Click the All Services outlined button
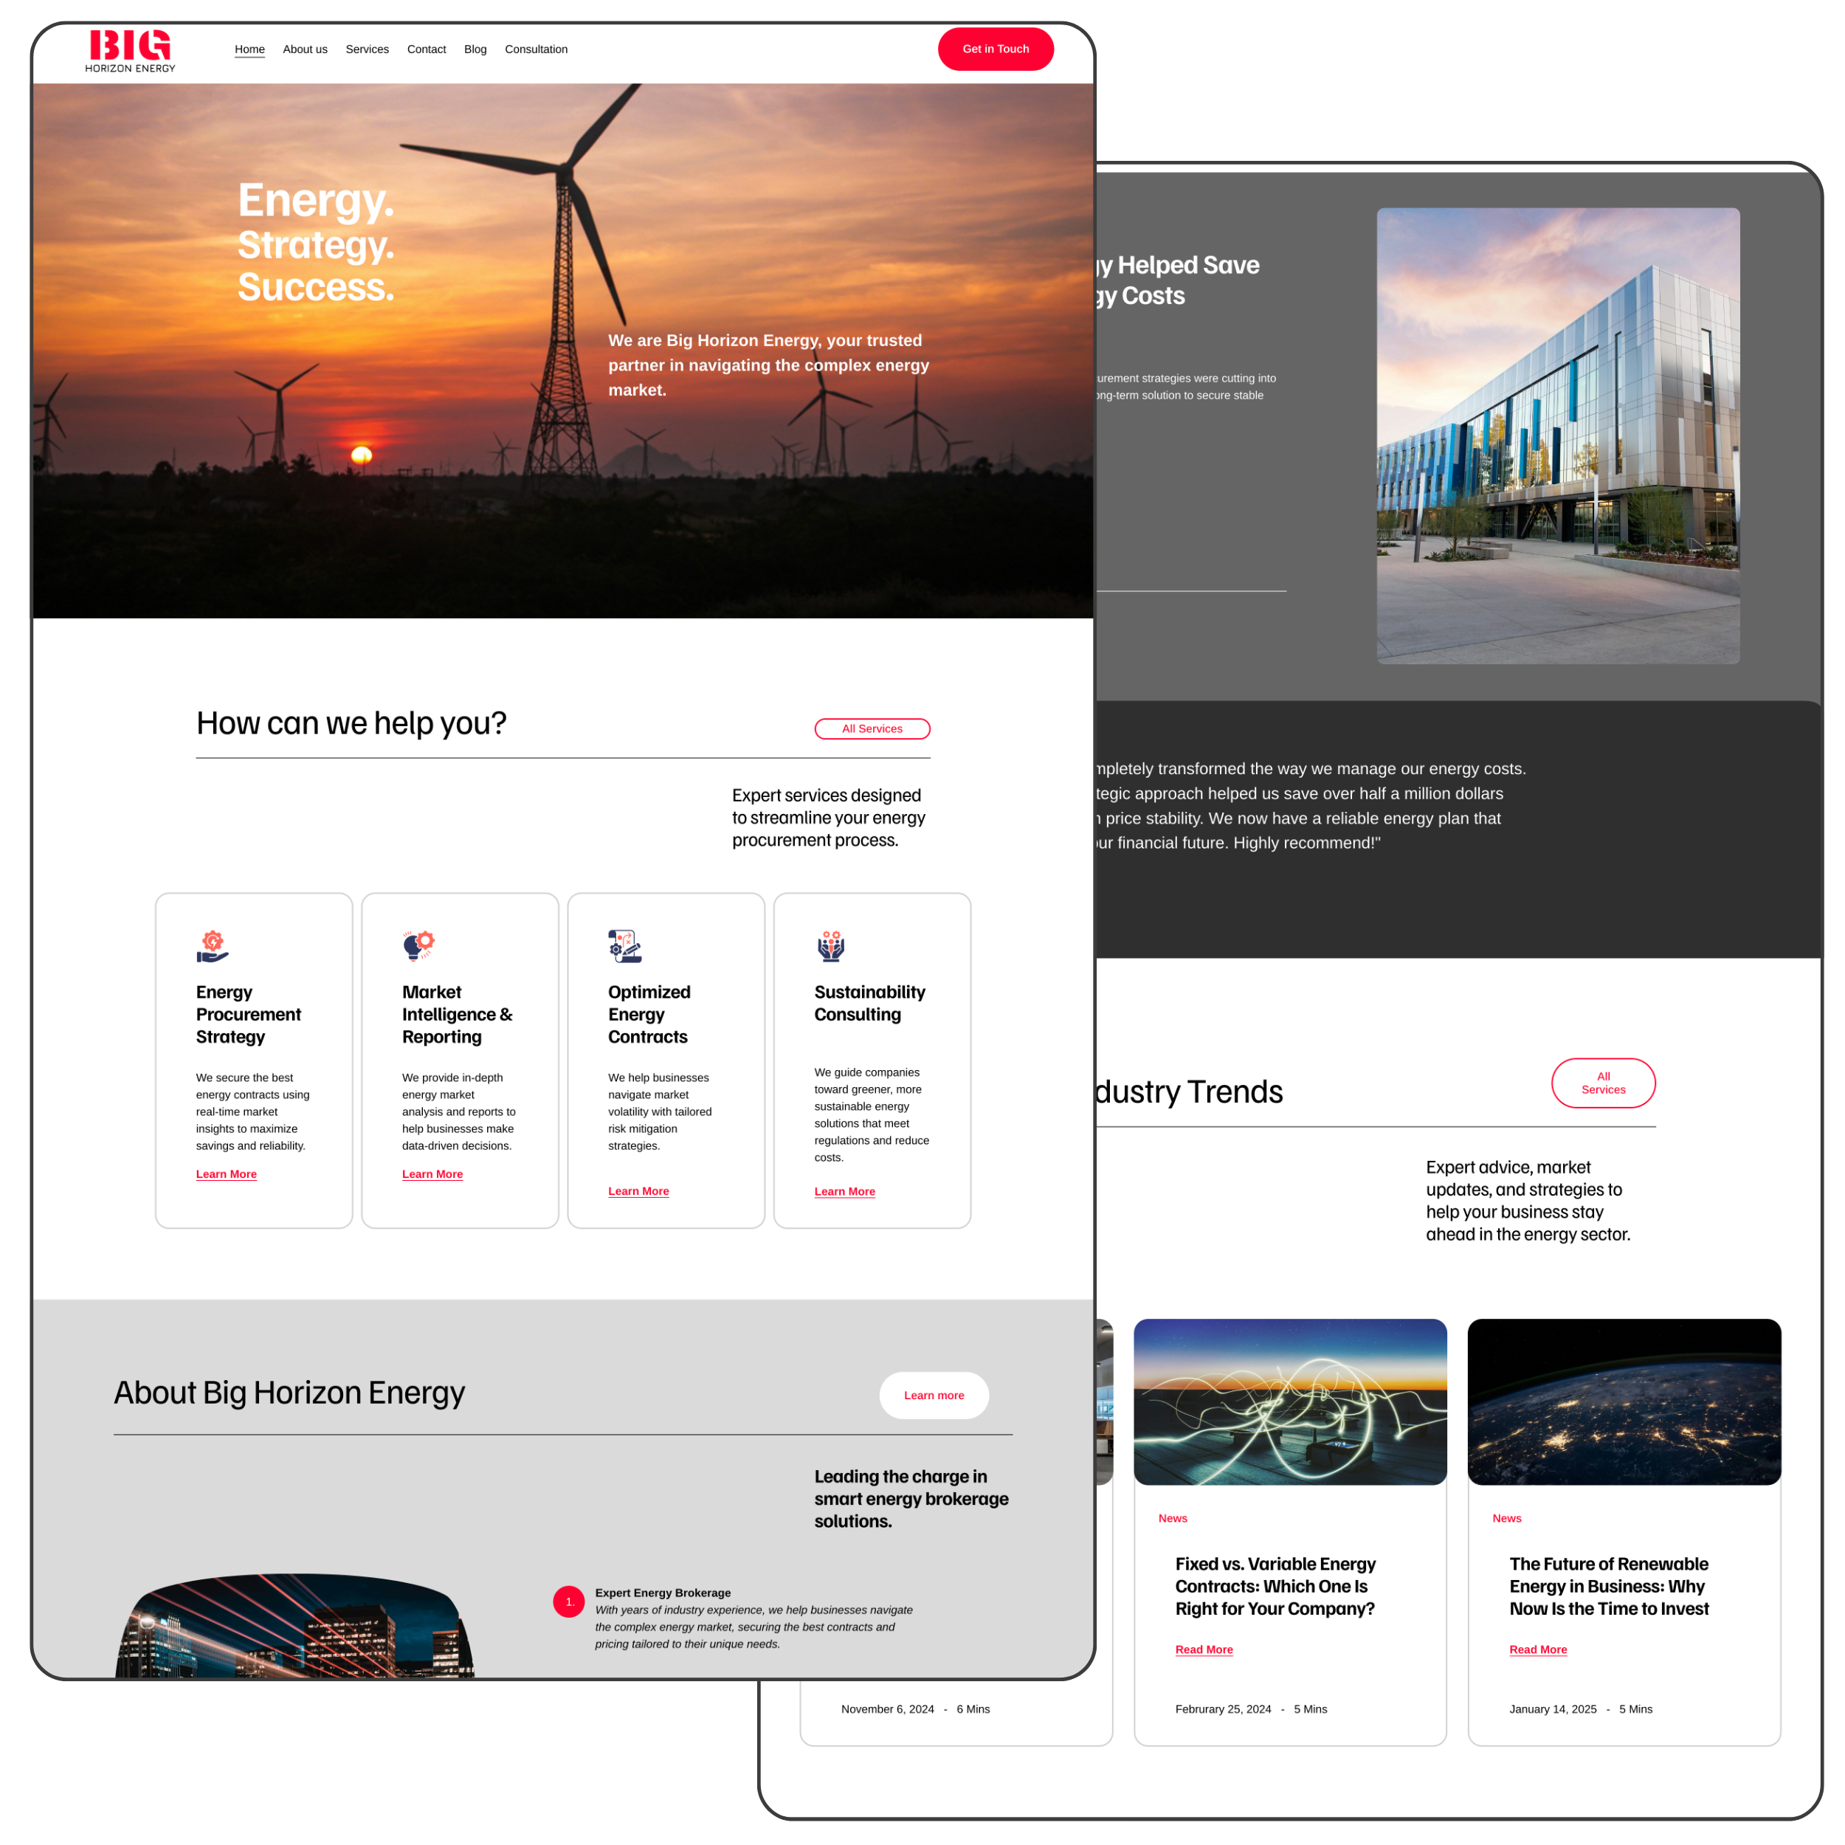The width and height of the screenshot is (1845, 1845). coord(872,728)
